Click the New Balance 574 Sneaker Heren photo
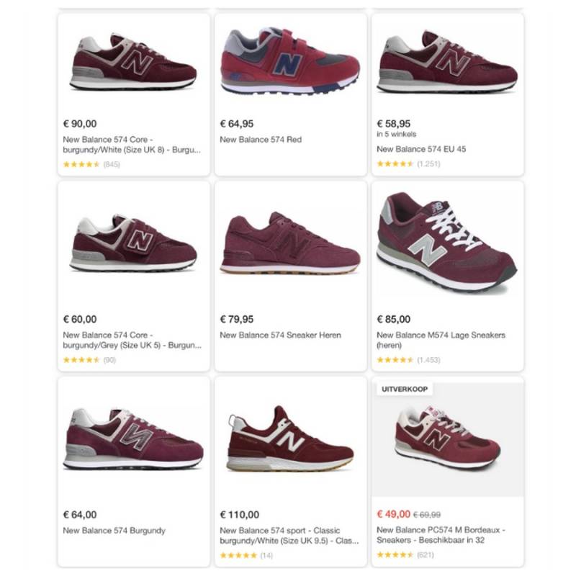 click(290, 243)
